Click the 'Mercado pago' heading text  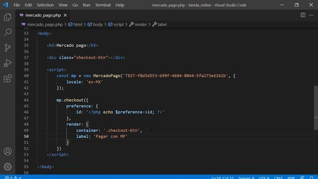click(x=71, y=45)
